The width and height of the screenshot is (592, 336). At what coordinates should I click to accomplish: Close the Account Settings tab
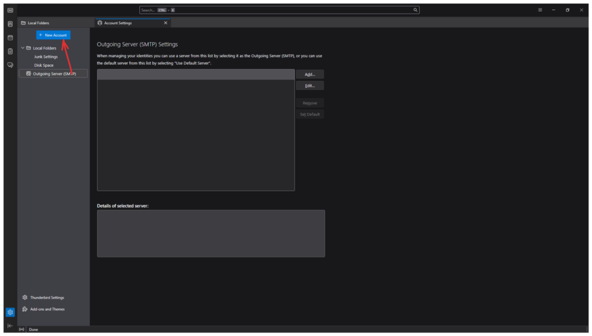(166, 23)
